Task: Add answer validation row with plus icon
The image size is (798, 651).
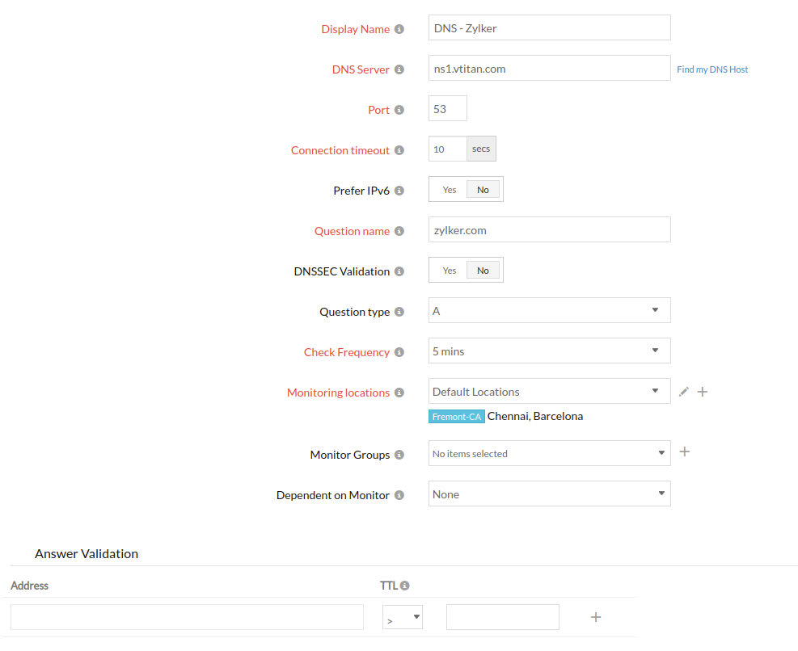Action: 596,617
